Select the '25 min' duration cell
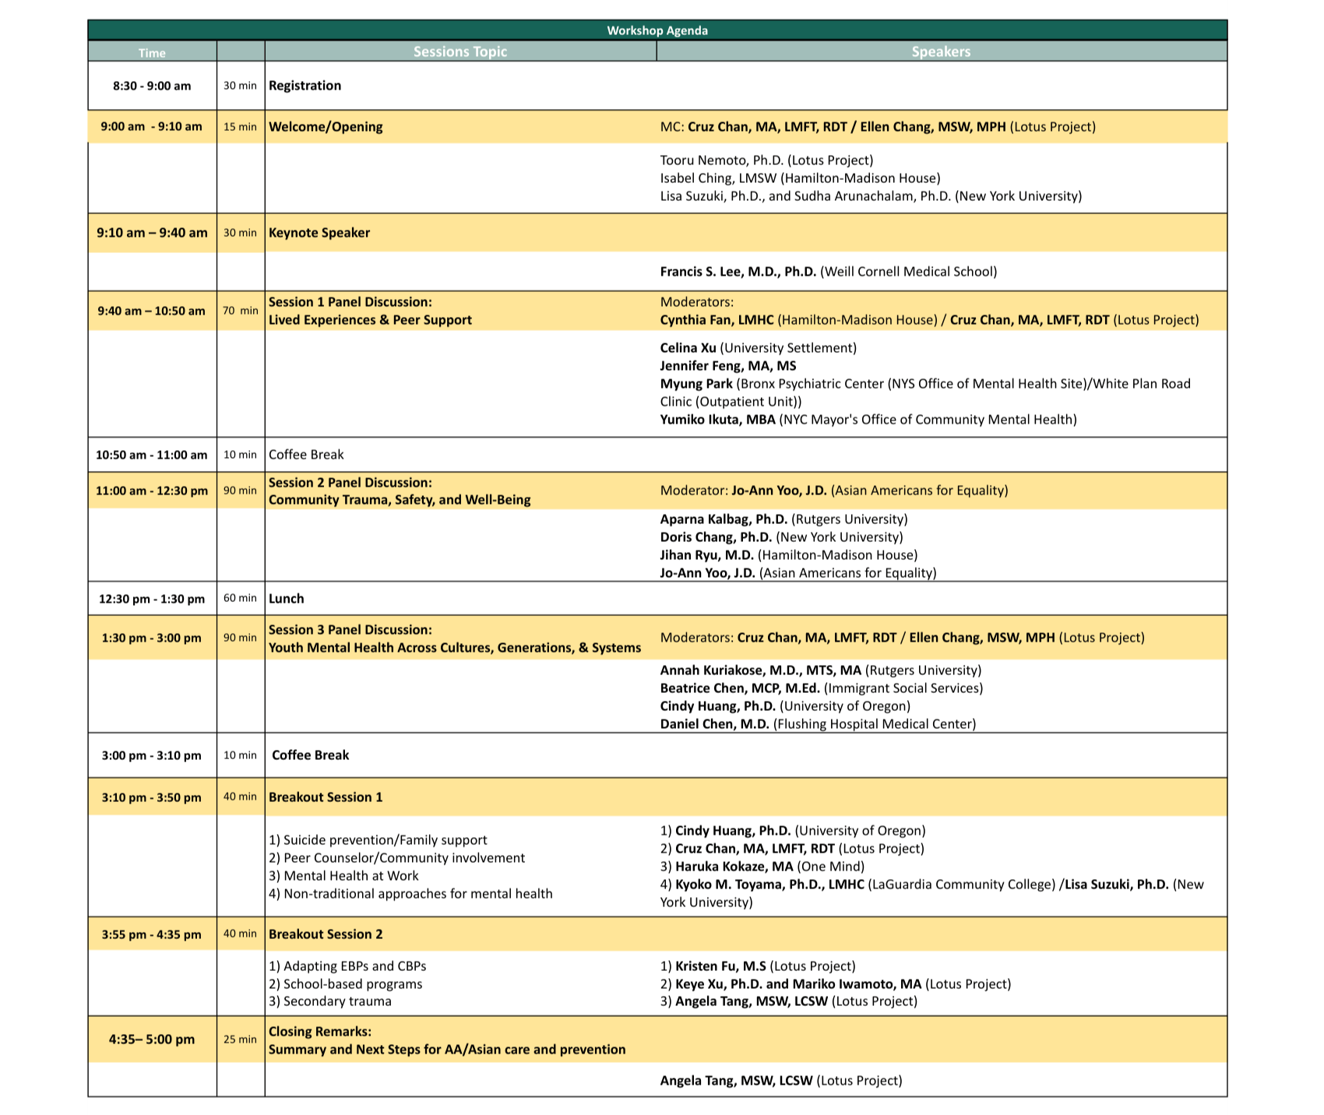The width and height of the screenshot is (1324, 1115). pos(241,1039)
